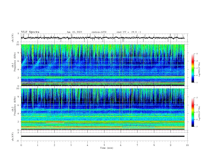The image size is (211, 163).
Task: Click the ch.1 spectrogram panel
Action: [103, 65]
